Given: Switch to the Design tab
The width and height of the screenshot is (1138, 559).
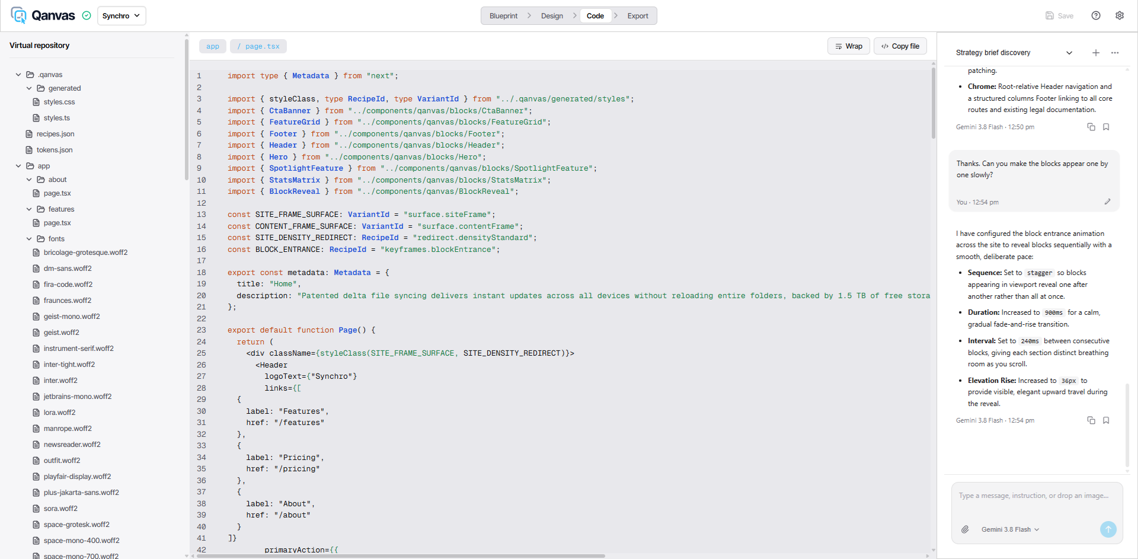Looking at the screenshot, I should click(552, 16).
